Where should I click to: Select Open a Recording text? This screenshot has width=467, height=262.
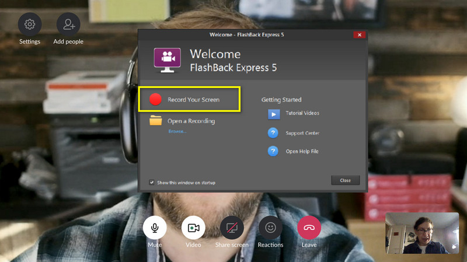tap(191, 121)
